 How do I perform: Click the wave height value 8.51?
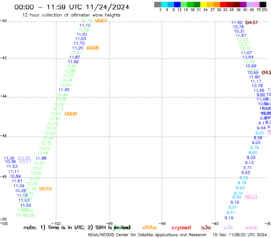231,212
